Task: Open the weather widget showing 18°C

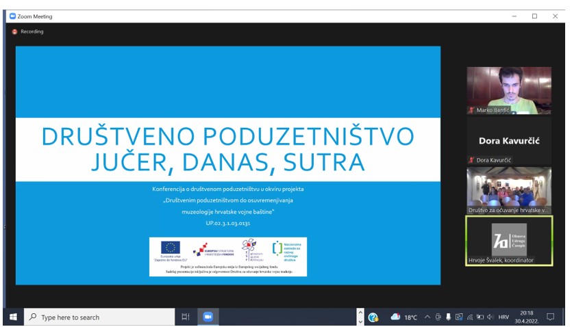Action: pos(403,317)
